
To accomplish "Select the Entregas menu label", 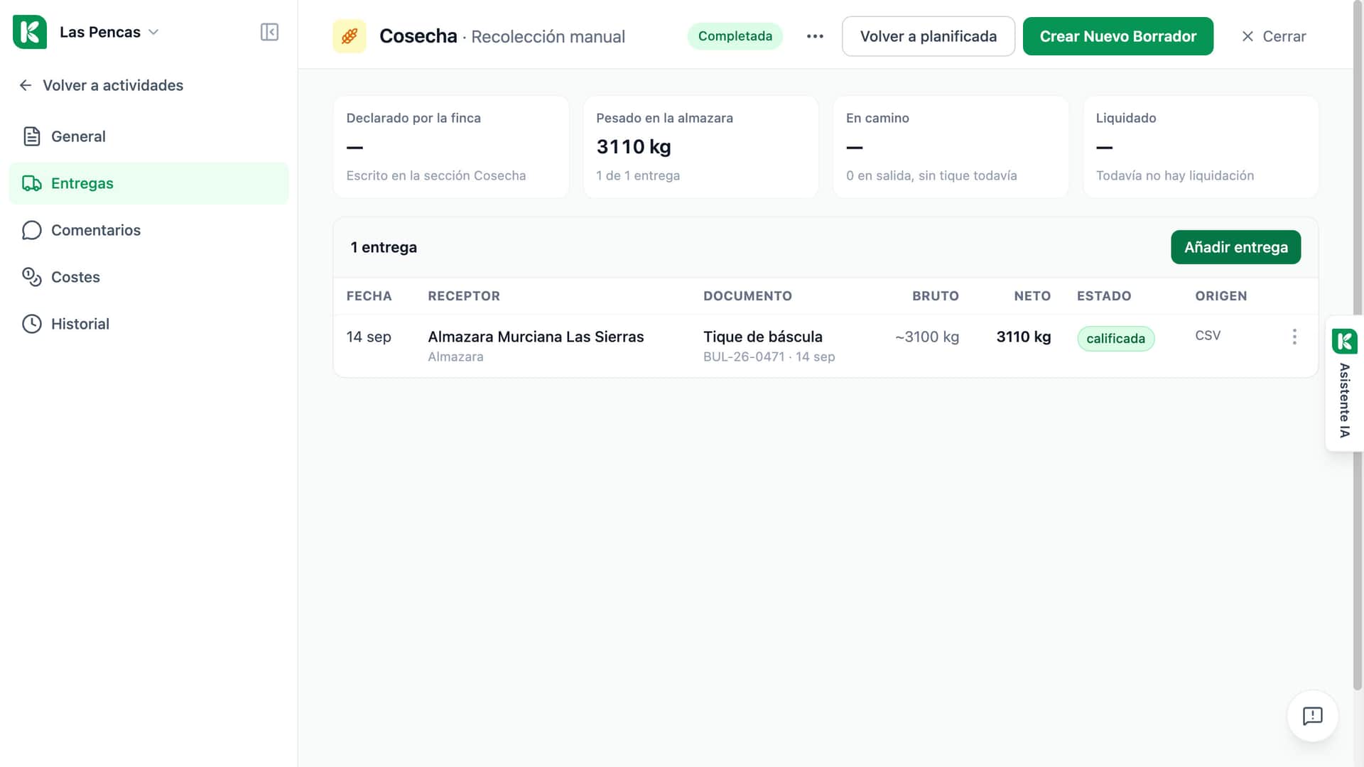I will 82,183.
